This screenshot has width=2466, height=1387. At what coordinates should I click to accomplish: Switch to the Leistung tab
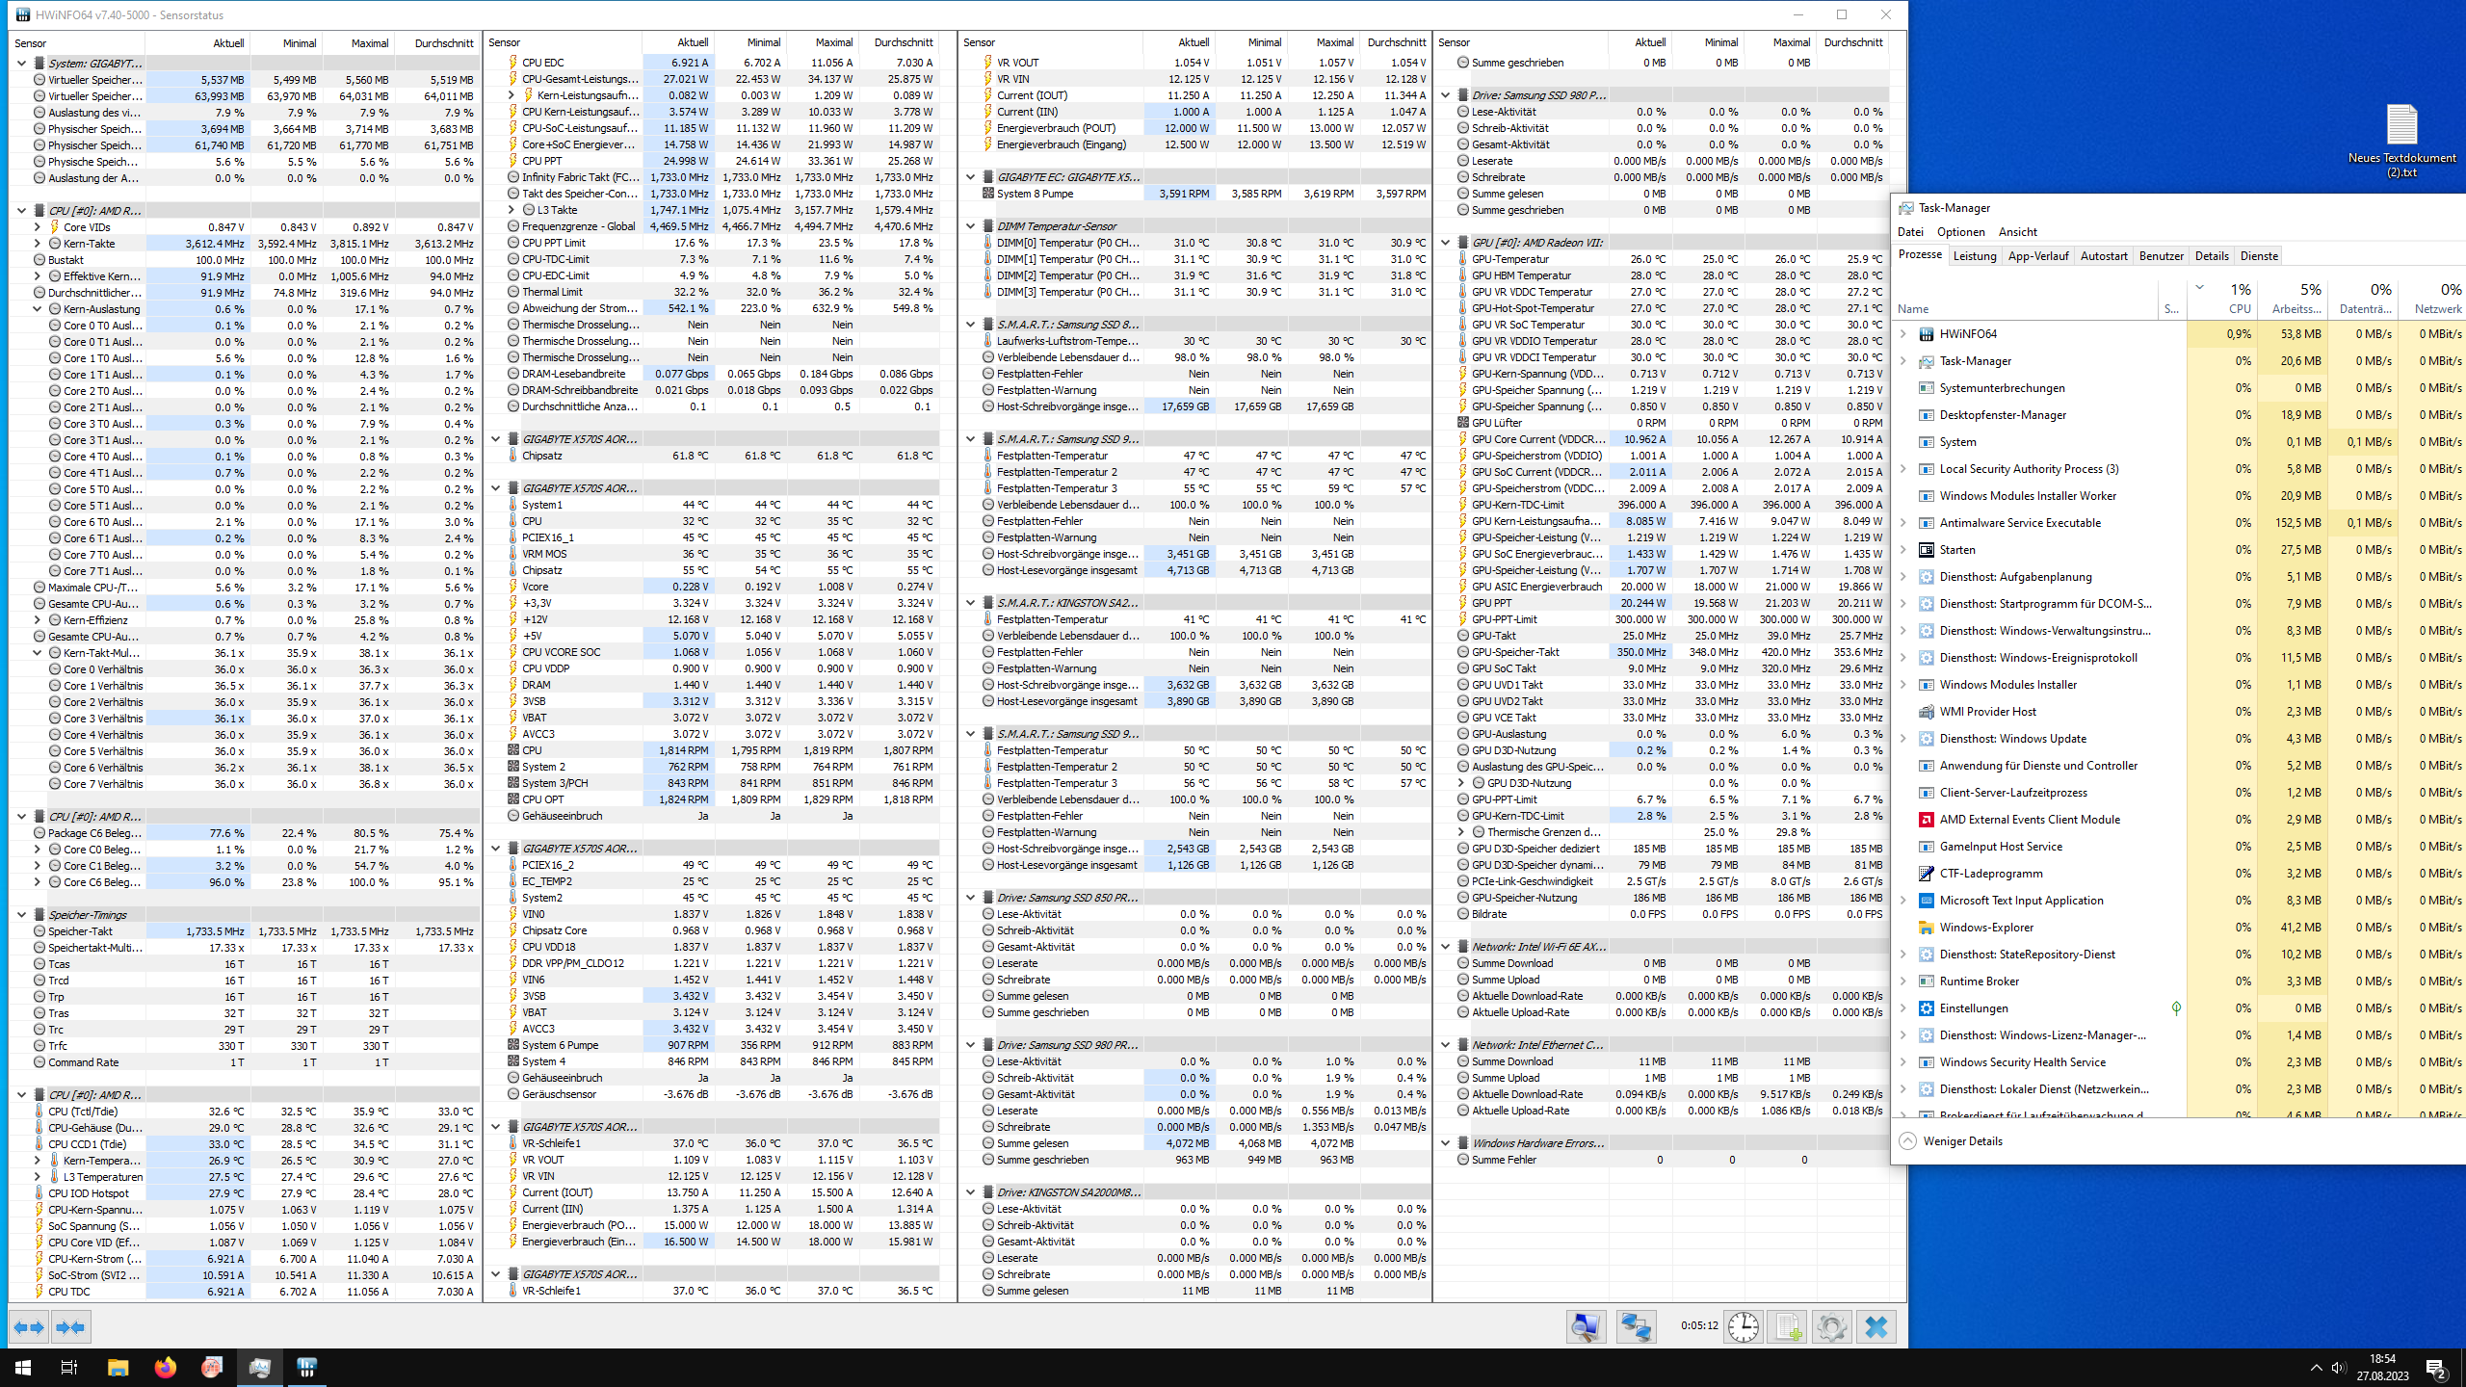point(1974,256)
